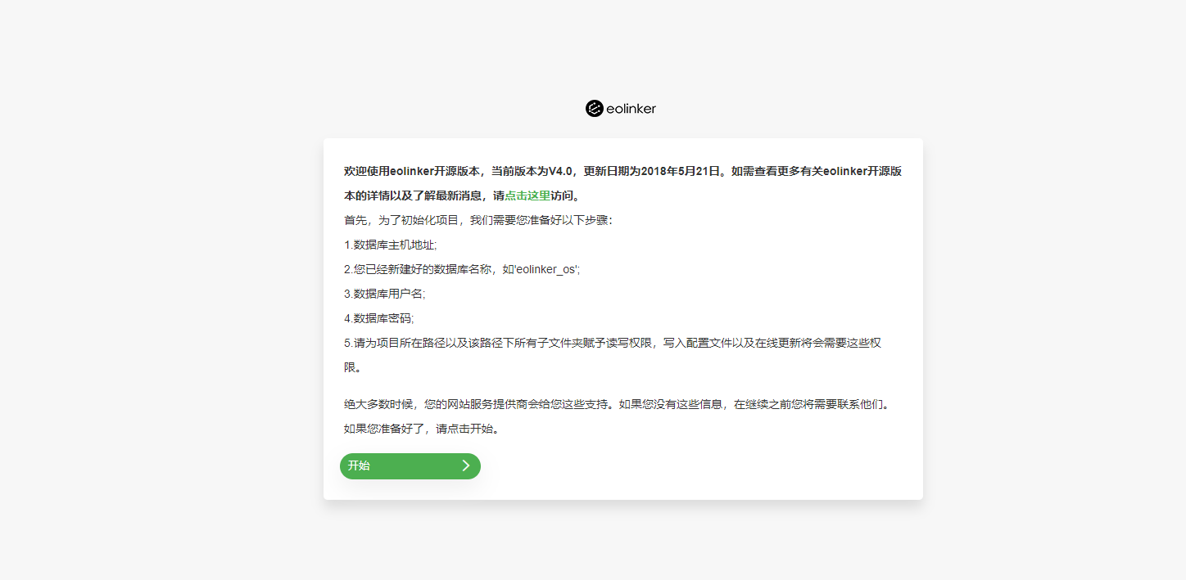Click step 4 数据库密码 list item
The width and height of the screenshot is (1186, 580).
click(380, 317)
